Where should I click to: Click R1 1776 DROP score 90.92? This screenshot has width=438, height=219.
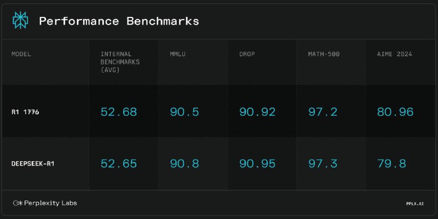[x=257, y=112]
